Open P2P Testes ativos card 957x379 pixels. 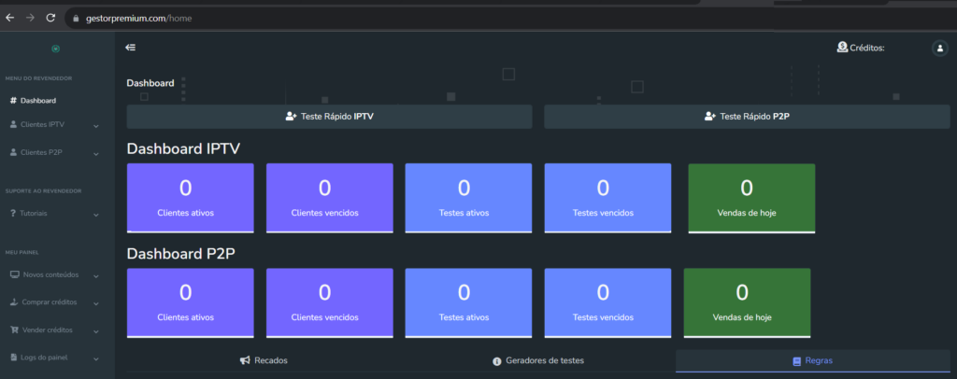click(469, 302)
